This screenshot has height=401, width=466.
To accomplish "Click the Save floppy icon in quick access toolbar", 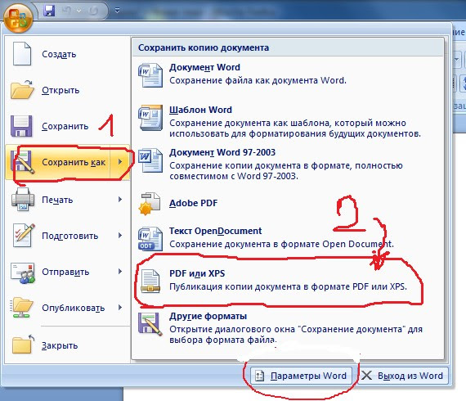I will (x=49, y=11).
